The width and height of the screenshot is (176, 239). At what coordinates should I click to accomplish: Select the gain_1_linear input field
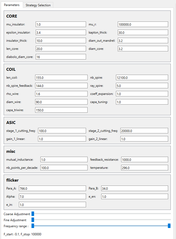pos(62,139)
